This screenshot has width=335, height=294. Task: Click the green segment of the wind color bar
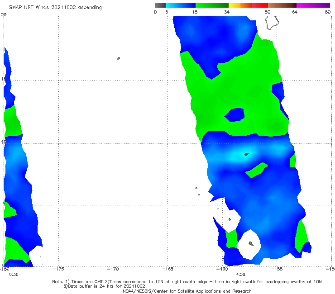click(212, 5)
